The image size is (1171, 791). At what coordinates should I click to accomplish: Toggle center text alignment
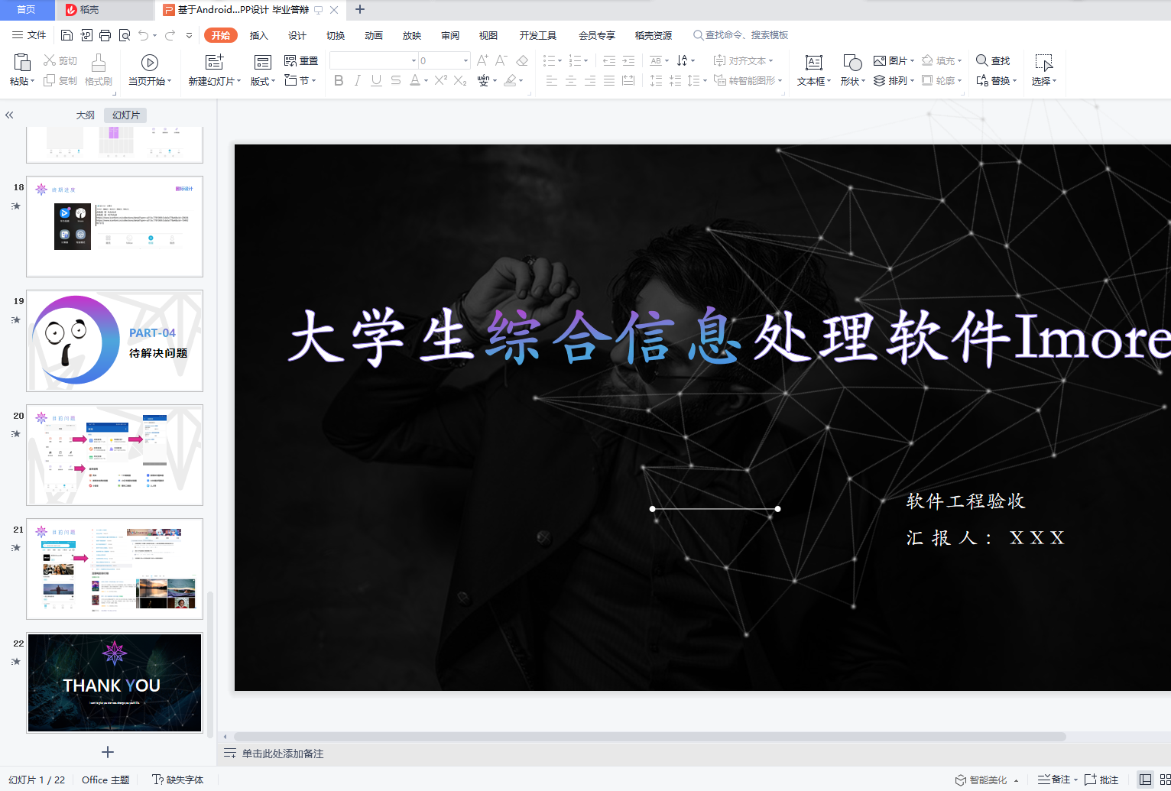pos(571,80)
